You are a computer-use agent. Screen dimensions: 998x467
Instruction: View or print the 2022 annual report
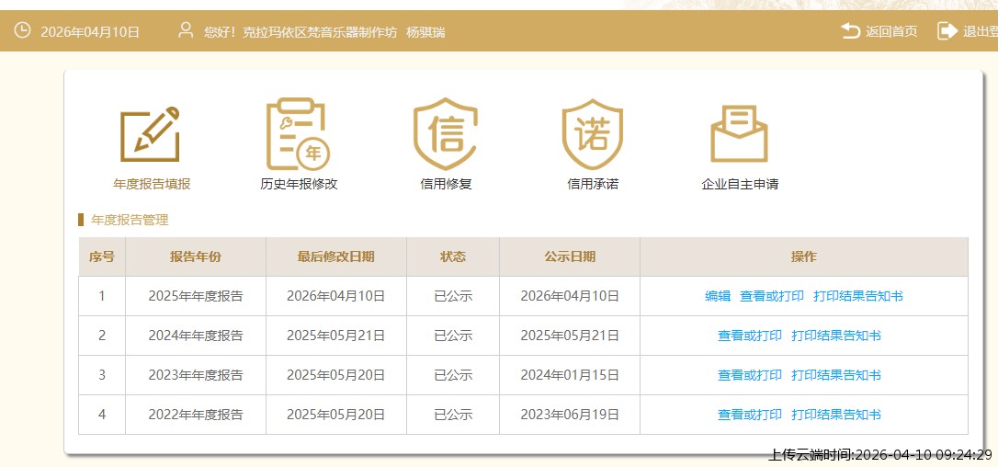(x=750, y=415)
